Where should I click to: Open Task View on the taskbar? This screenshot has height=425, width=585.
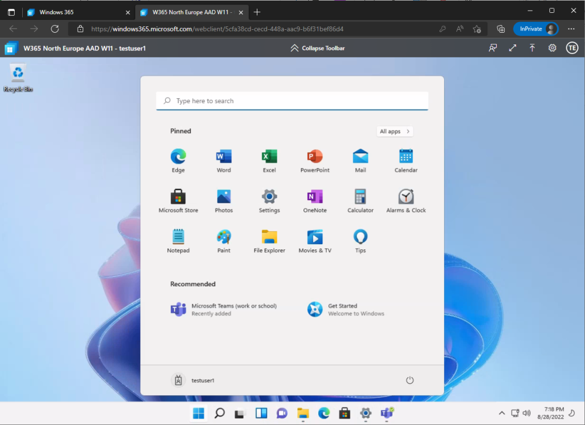coord(239,413)
